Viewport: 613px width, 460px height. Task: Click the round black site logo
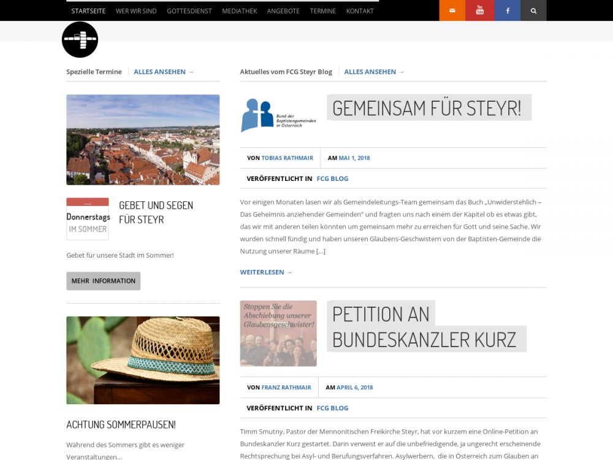[x=80, y=40]
